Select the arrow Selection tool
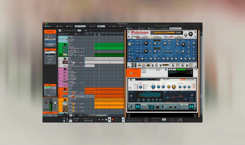Screen dimensions: 245x145 point(60,30)
